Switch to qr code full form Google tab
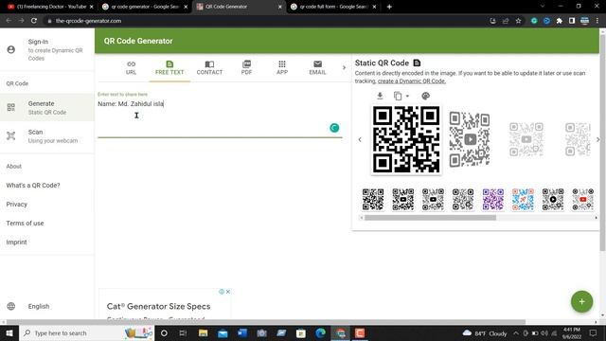Viewport: 606px width, 341px height. (333, 7)
